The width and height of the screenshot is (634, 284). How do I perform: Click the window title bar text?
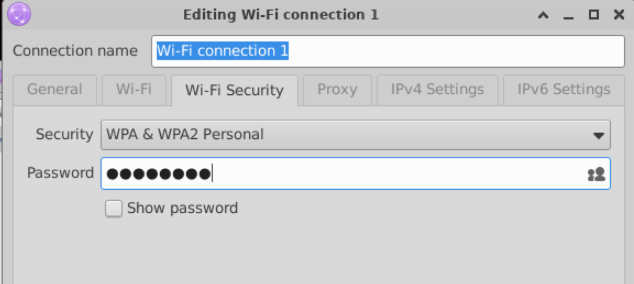281,15
